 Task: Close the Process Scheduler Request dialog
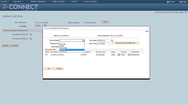(148, 28)
